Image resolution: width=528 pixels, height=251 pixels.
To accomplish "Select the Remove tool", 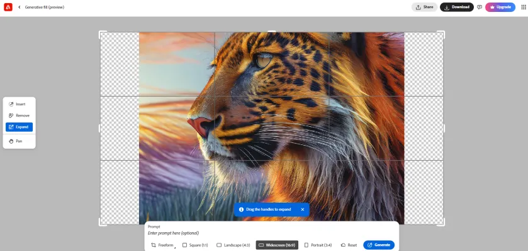I will 19,115.
